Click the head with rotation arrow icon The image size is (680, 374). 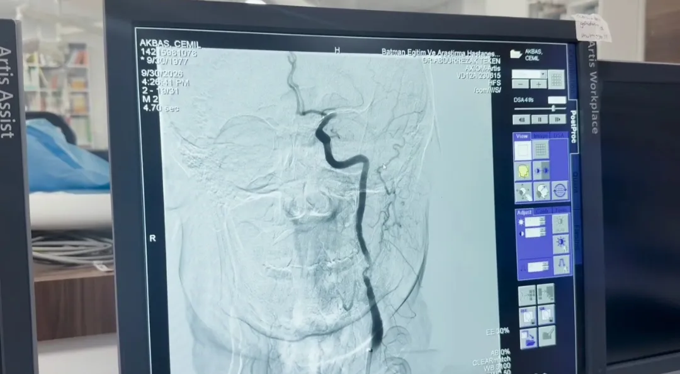point(542,191)
